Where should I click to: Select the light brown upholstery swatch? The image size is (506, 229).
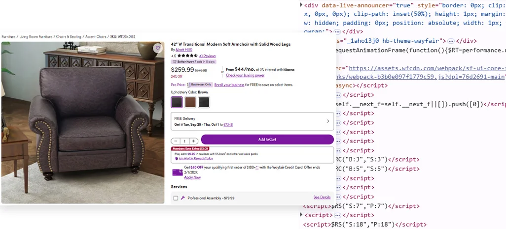pyautogui.click(x=190, y=102)
